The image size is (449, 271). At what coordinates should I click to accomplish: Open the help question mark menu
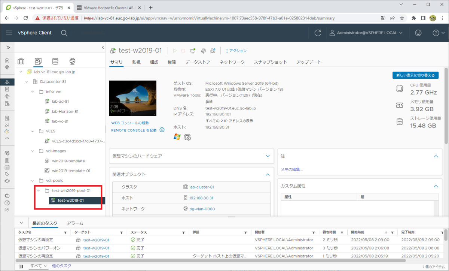pyautogui.click(x=438, y=33)
